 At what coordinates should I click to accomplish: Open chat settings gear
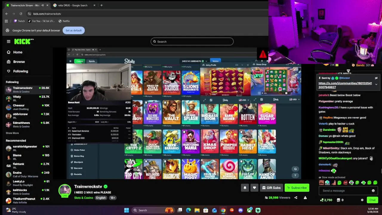point(362,200)
